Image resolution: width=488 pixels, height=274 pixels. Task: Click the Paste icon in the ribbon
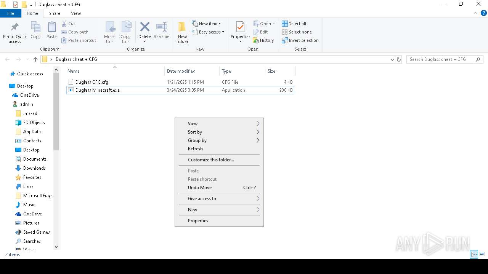click(51, 27)
